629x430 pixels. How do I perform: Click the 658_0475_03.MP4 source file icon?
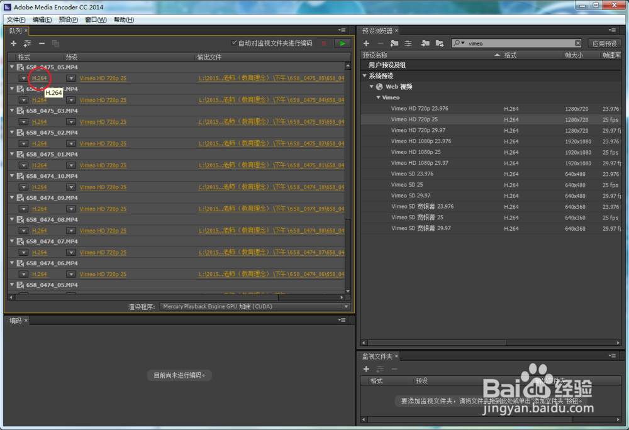21,111
